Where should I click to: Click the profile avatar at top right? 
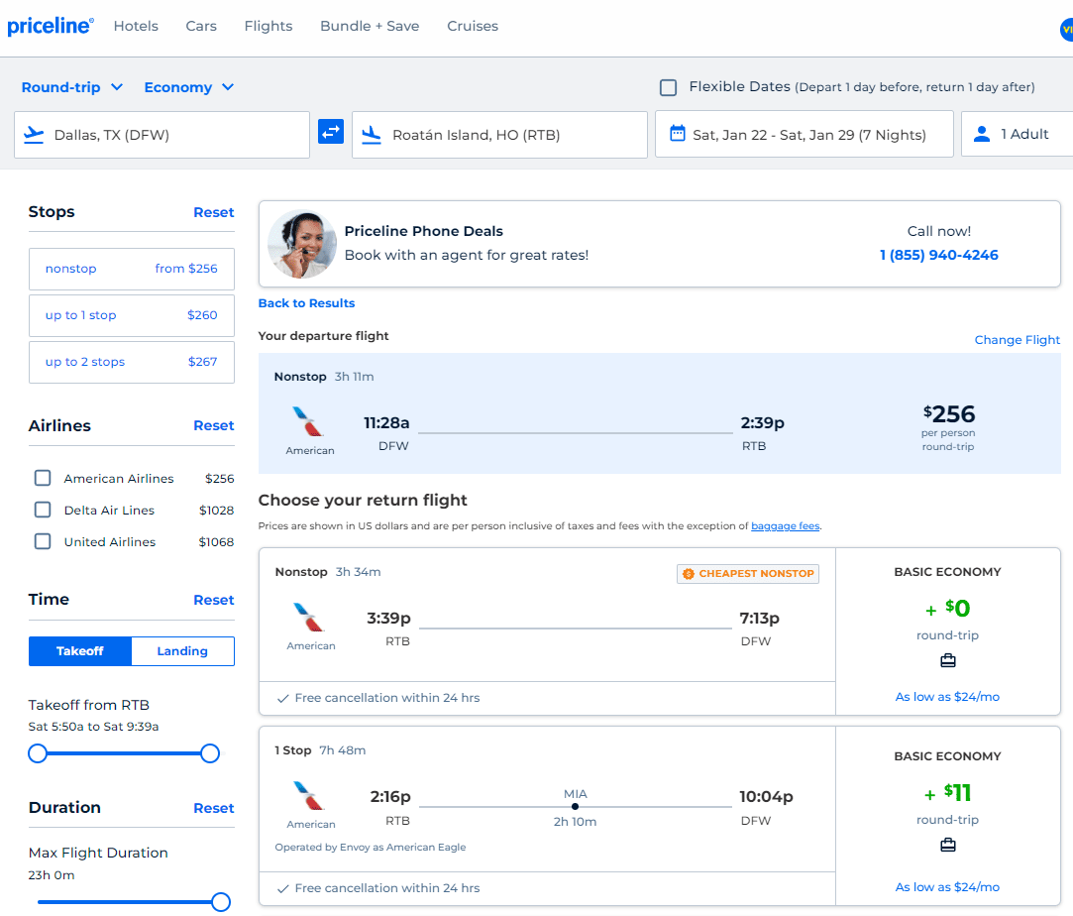coord(1066,30)
